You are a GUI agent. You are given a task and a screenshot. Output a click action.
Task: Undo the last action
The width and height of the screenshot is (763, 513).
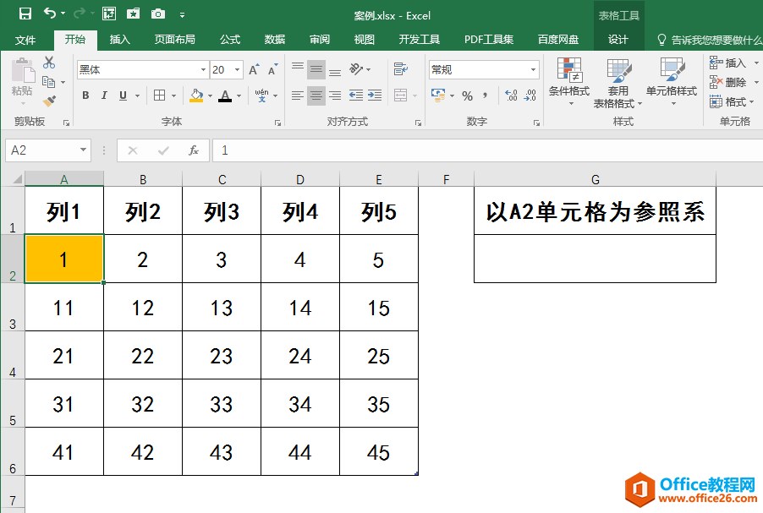pos(50,14)
